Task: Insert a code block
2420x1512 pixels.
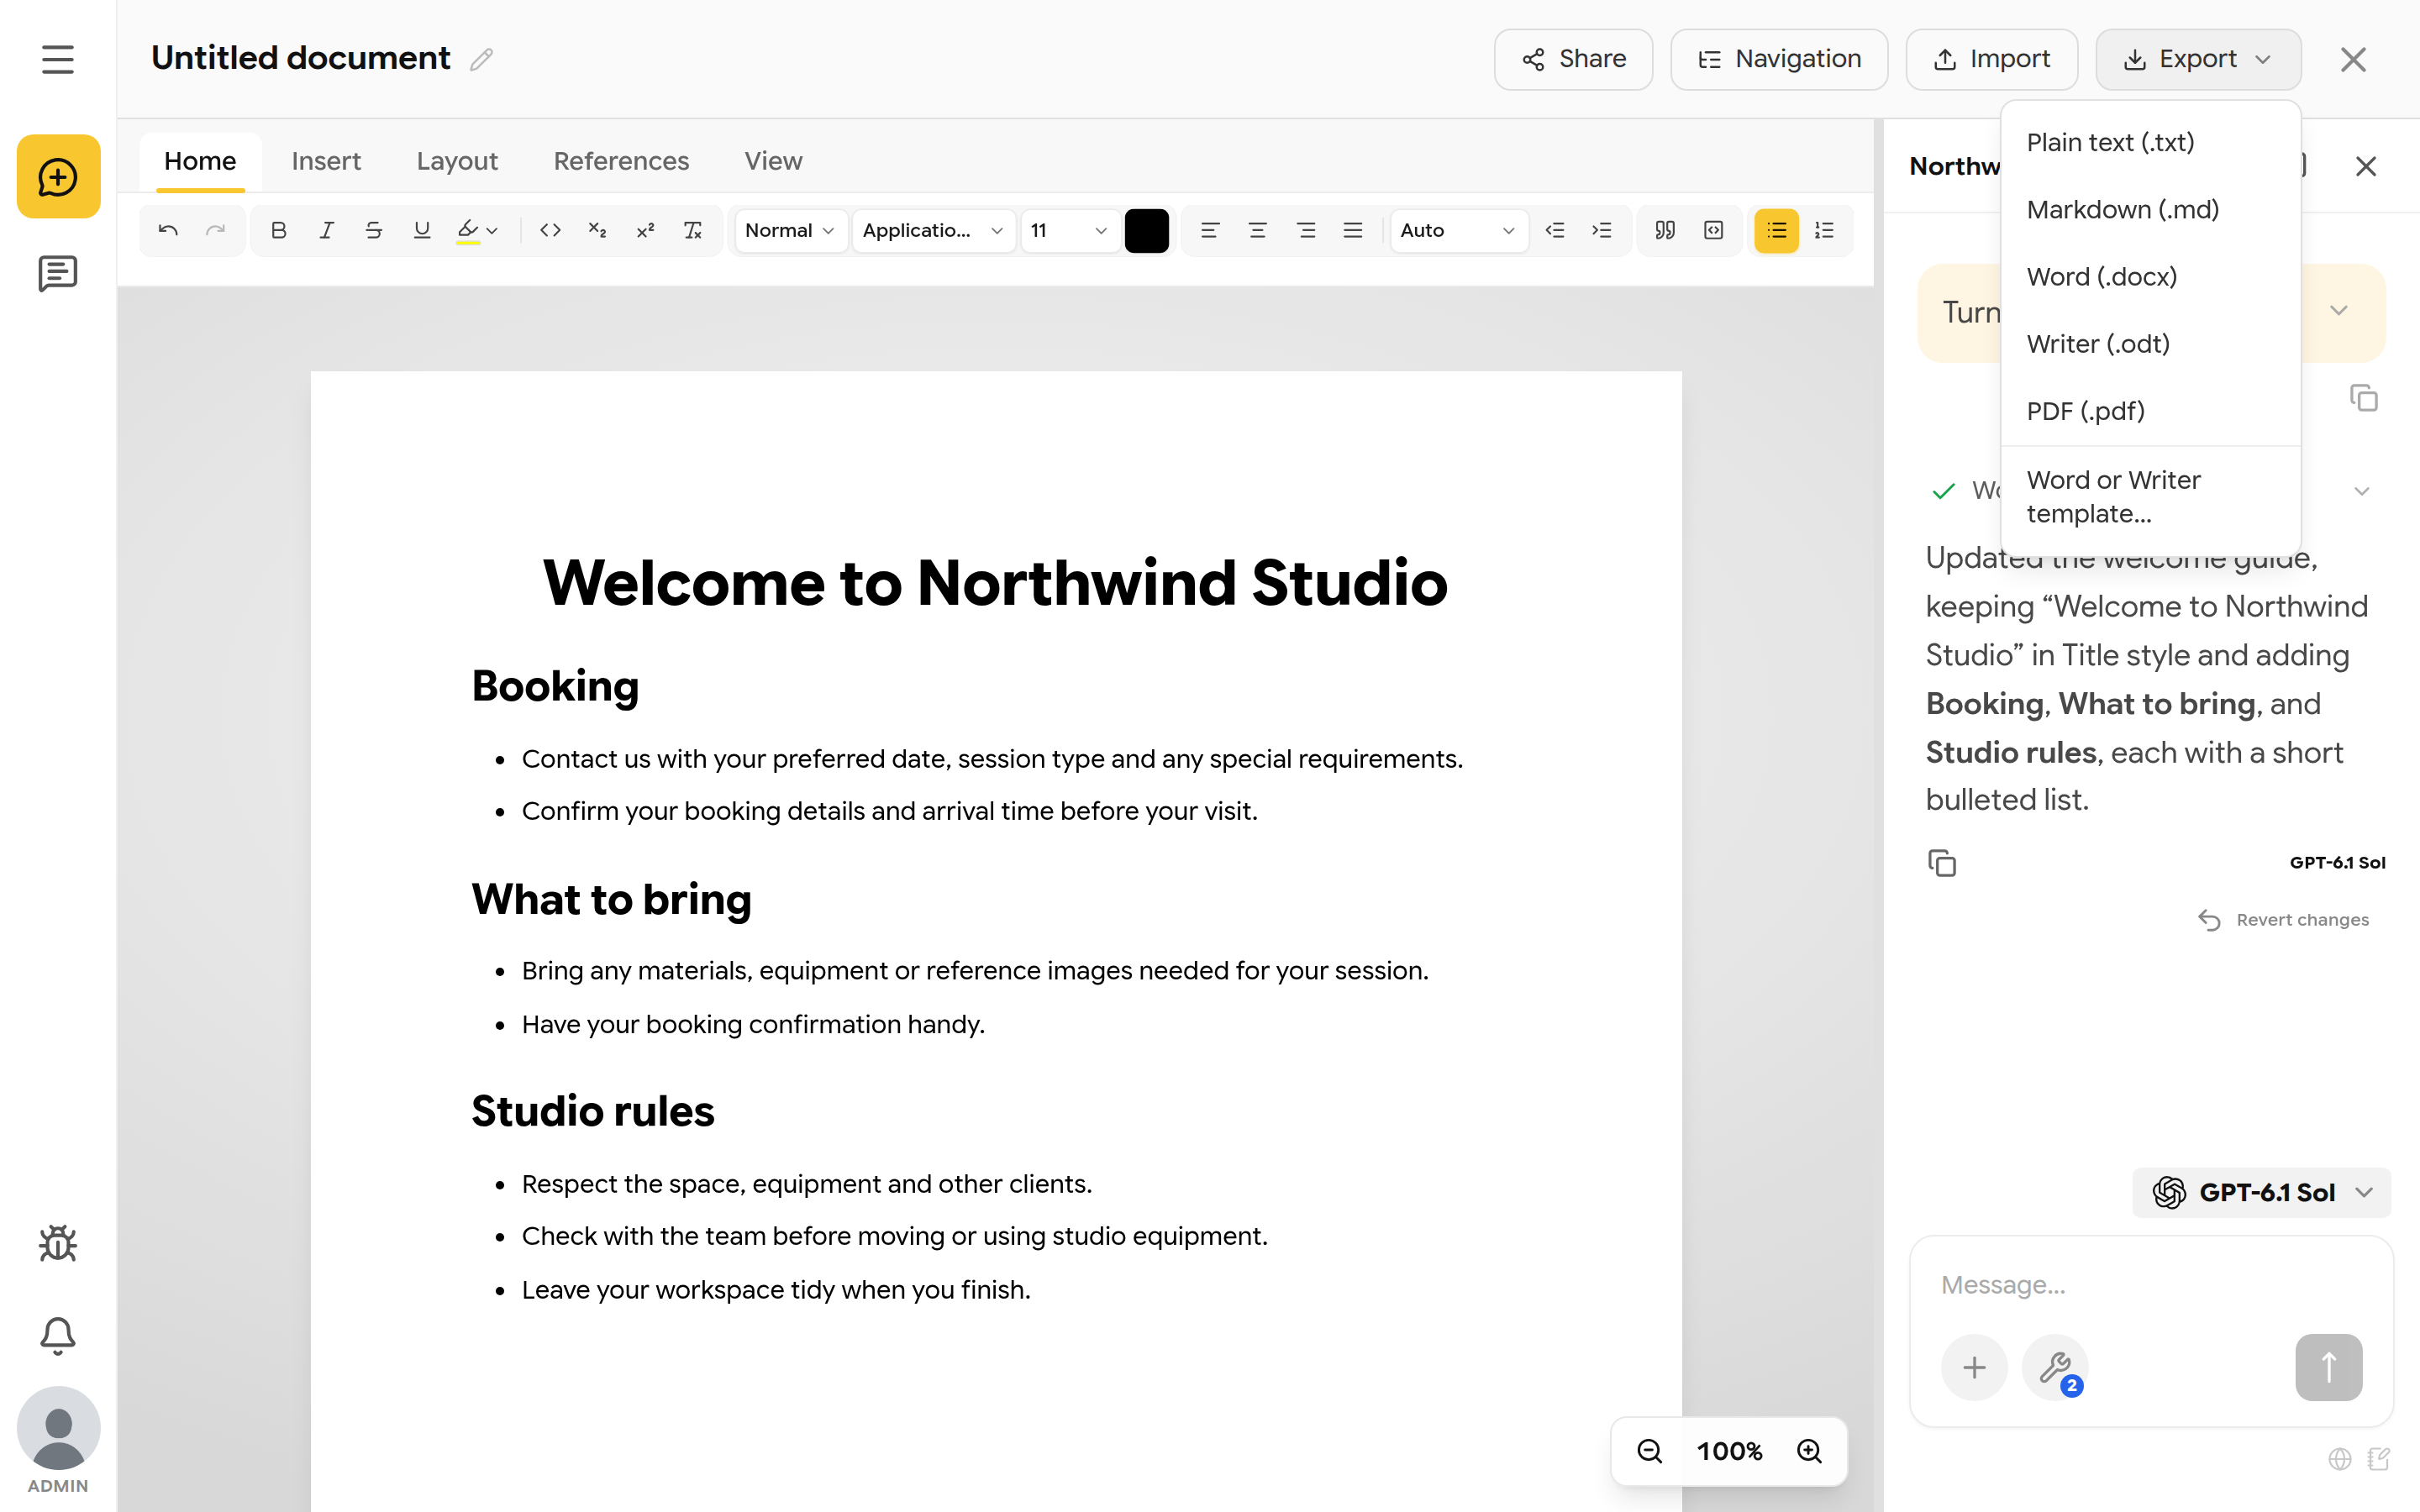Action: tap(1714, 230)
